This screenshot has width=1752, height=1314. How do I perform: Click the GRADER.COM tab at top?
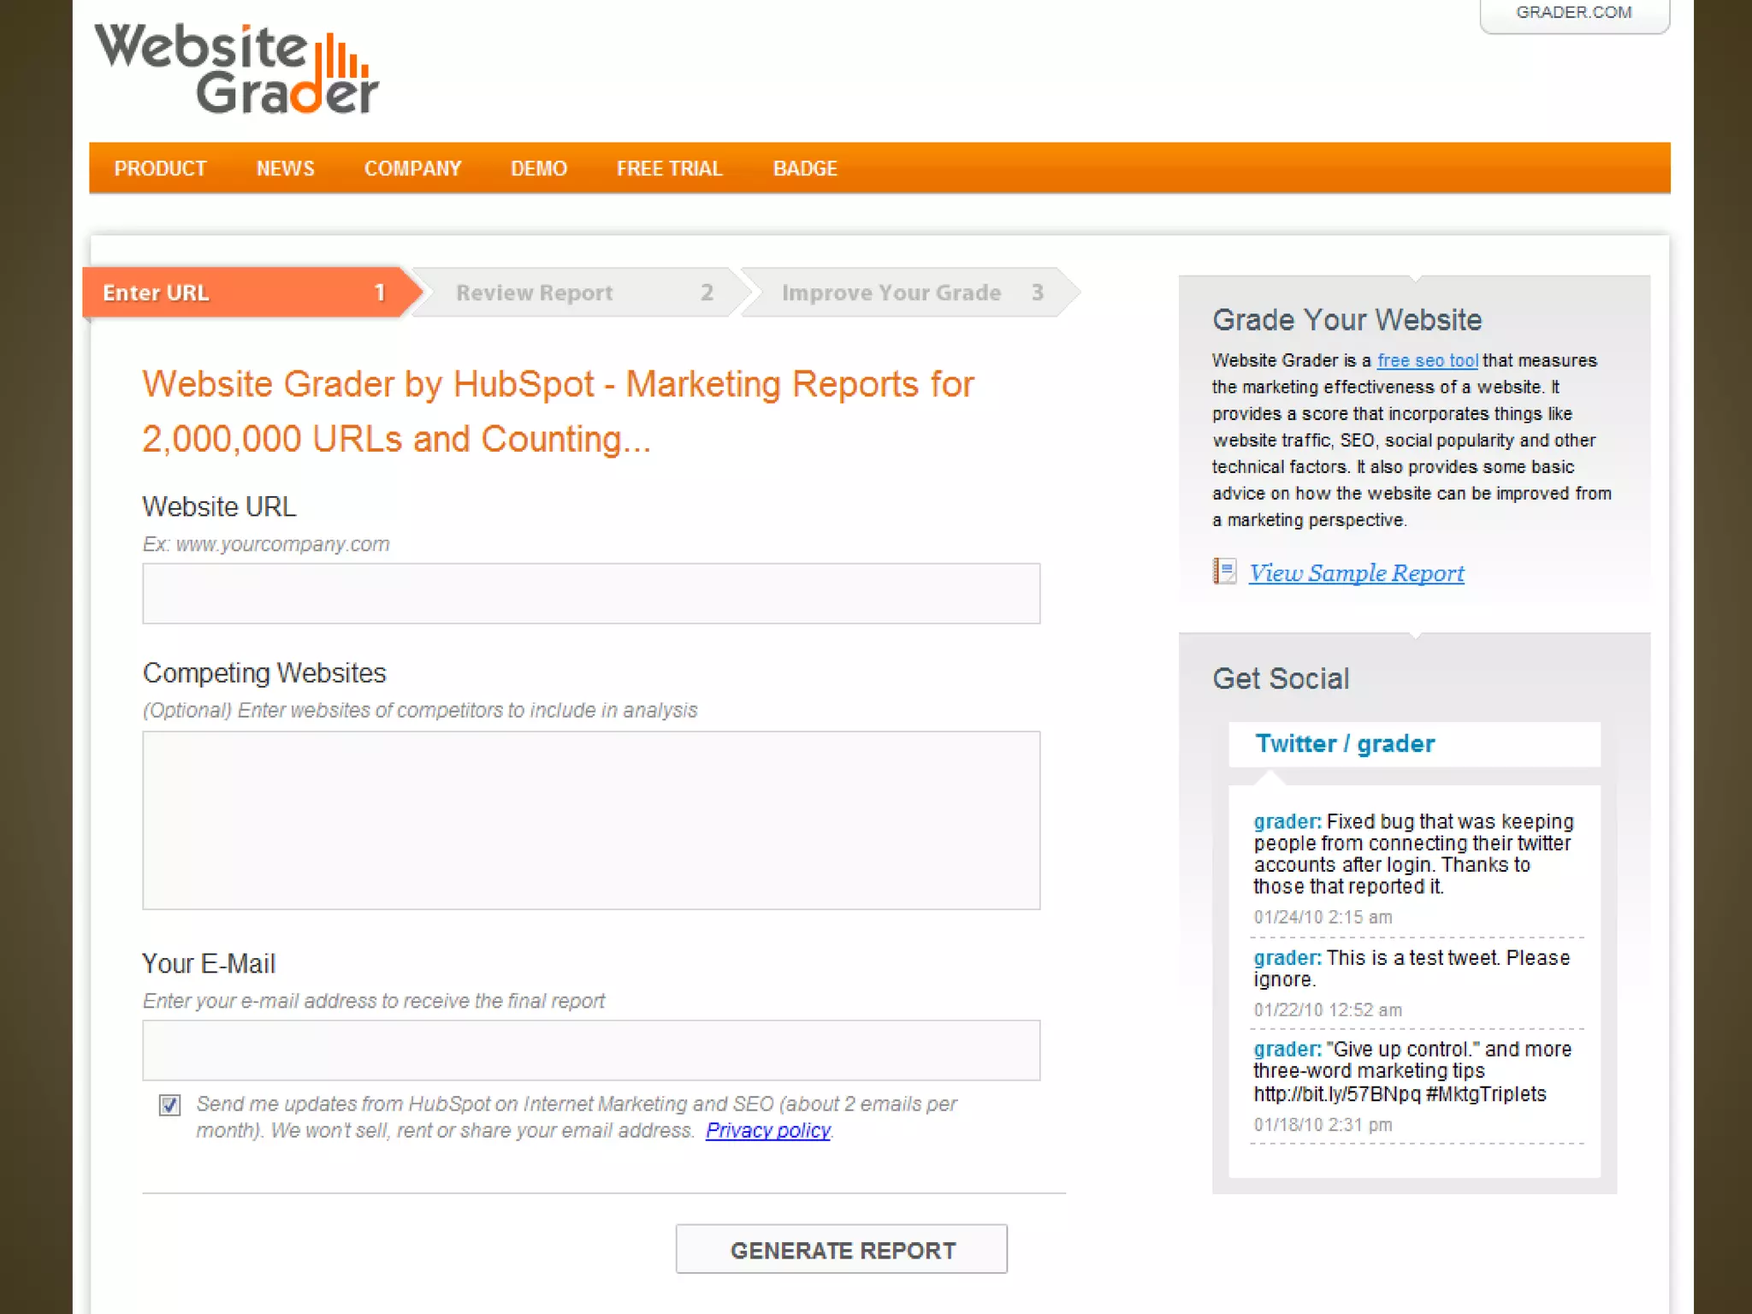[x=1573, y=13]
